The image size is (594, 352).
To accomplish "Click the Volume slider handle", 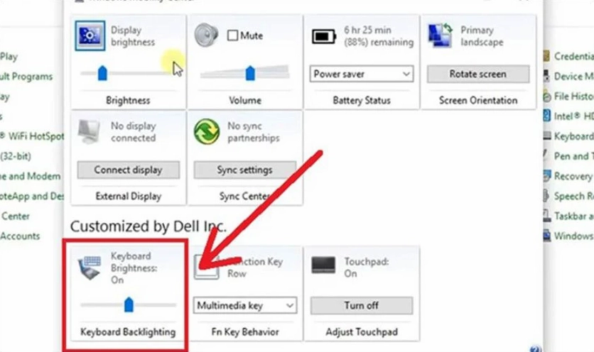I will 250,73.
